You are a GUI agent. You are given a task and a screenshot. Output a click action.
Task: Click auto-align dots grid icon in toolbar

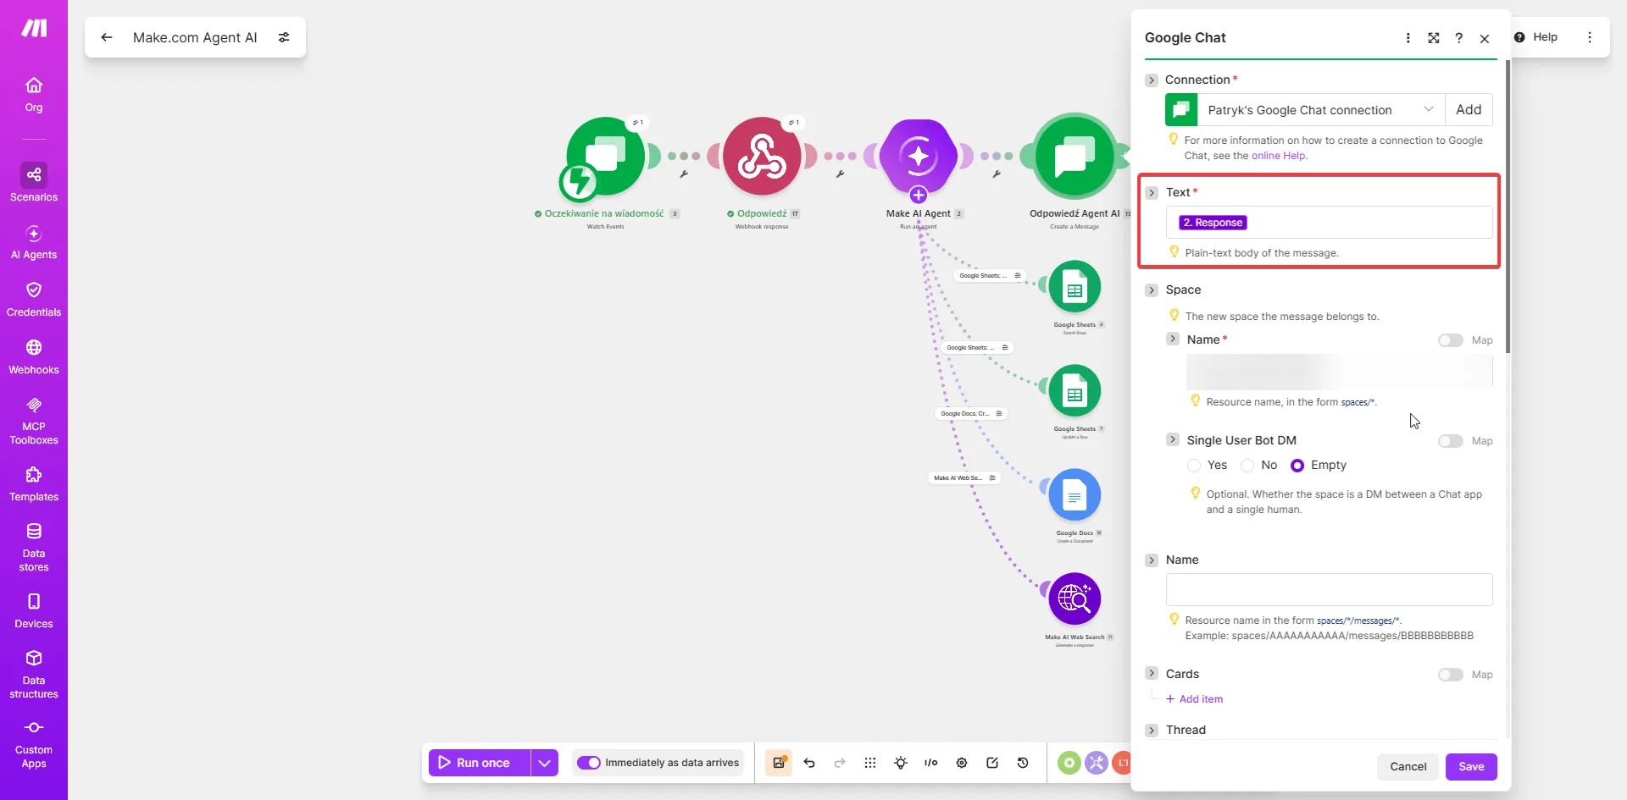tap(870, 763)
